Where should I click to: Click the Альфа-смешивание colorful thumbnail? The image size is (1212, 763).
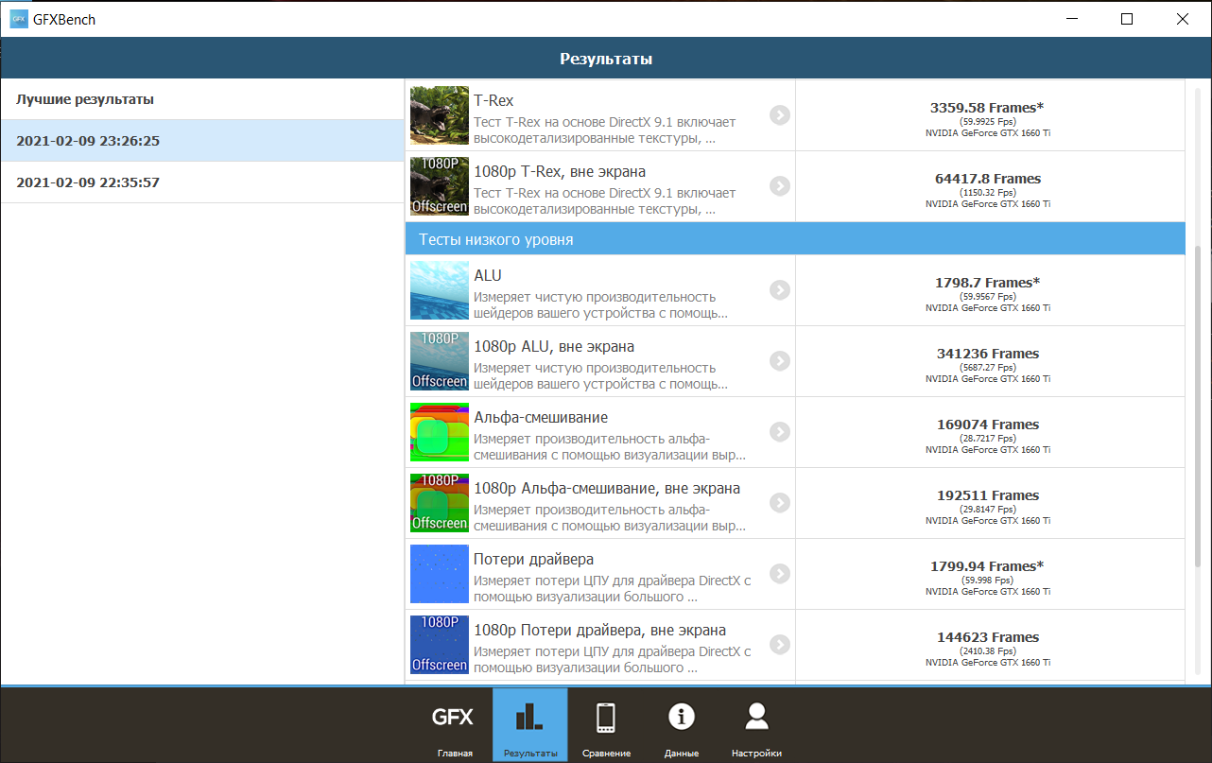[x=440, y=432]
